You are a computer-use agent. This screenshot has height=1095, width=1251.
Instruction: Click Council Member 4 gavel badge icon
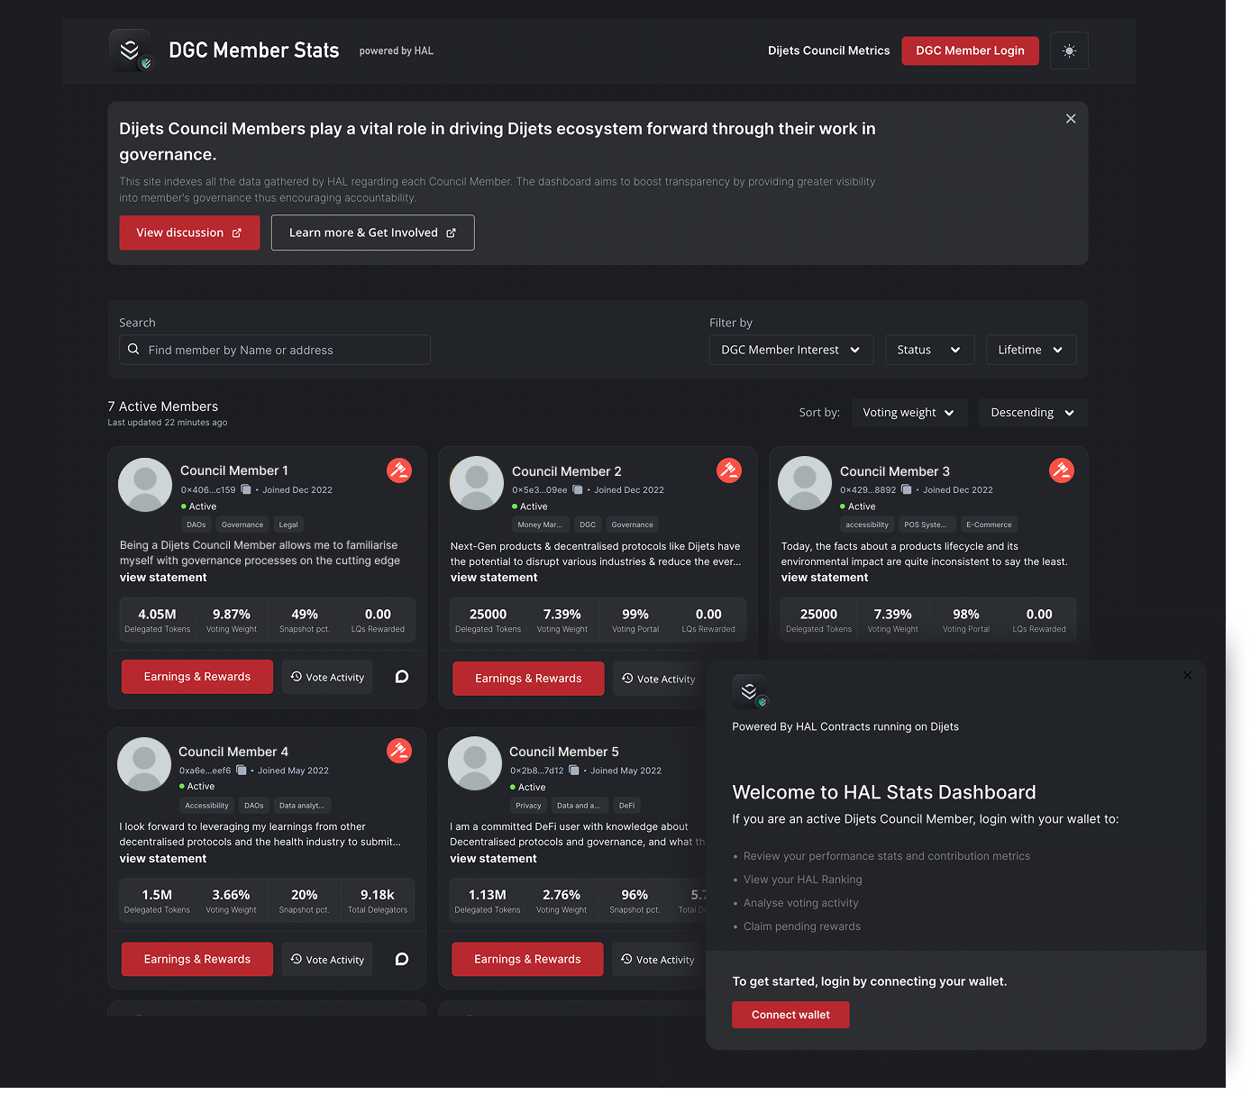399,751
